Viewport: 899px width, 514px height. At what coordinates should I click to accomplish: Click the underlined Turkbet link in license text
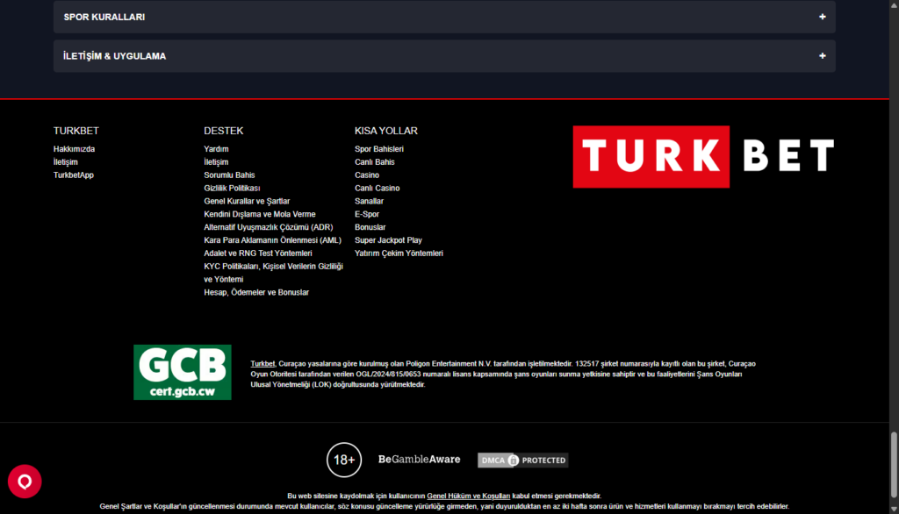coord(263,363)
